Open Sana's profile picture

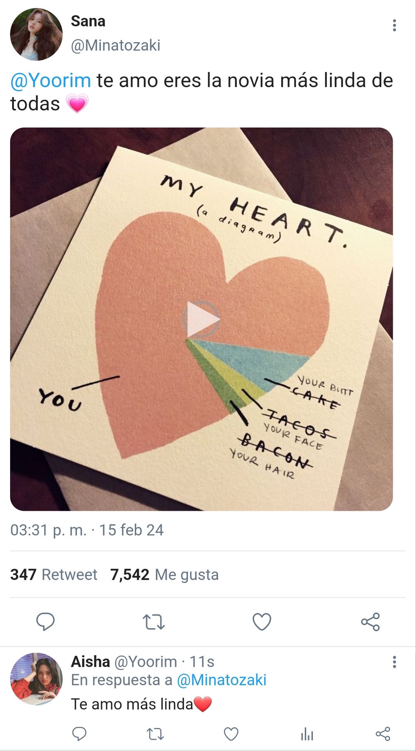[x=36, y=34]
